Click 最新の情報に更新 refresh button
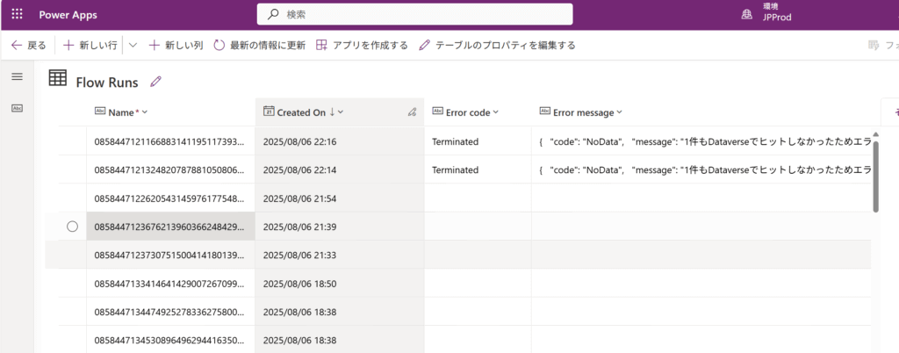Image resolution: width=899 pixels, height=353 pixels. (x=260, y=45)
